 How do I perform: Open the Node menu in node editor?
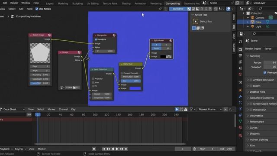tap(29, 9)
